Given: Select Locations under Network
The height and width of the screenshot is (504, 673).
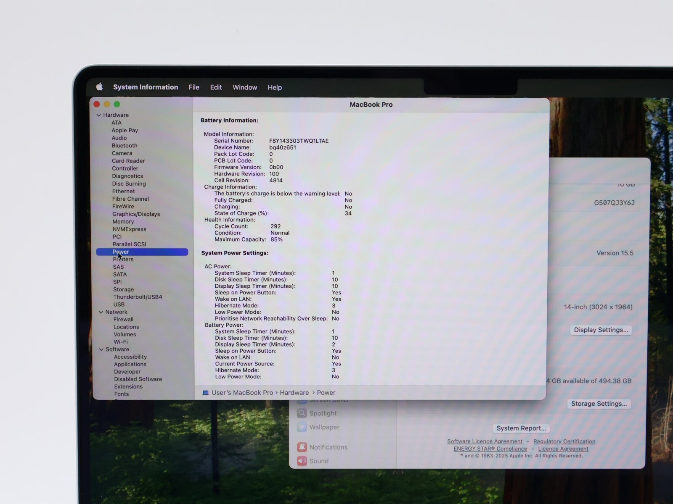Looking at the screenshot, I should coord(126,327).
